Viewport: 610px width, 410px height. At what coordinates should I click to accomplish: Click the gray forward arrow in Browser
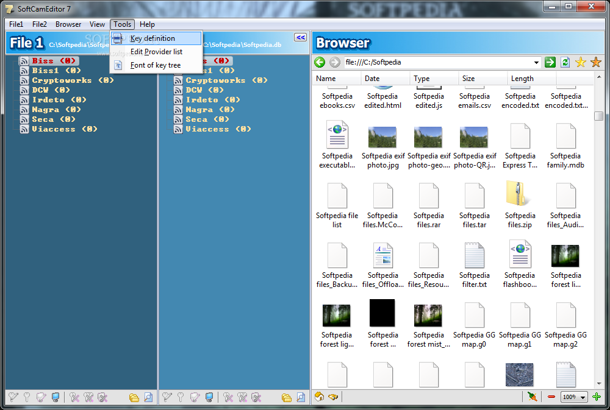[334, 62]
